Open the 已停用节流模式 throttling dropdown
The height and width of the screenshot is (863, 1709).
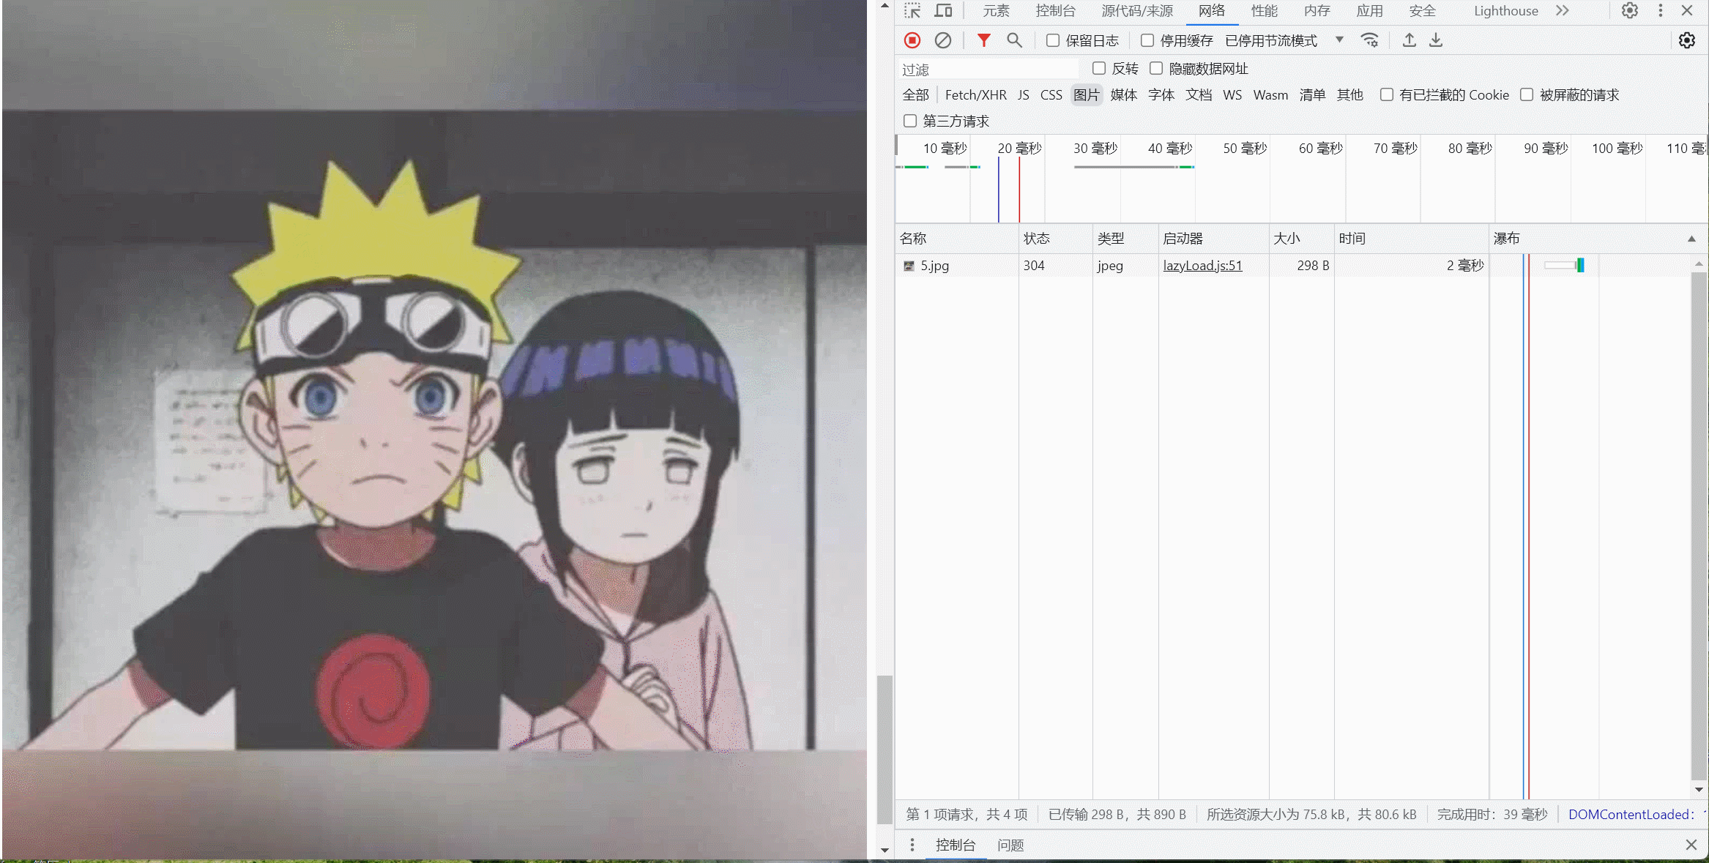1285,41
